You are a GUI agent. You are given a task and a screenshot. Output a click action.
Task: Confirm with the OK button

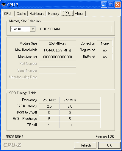click(109, 145)
